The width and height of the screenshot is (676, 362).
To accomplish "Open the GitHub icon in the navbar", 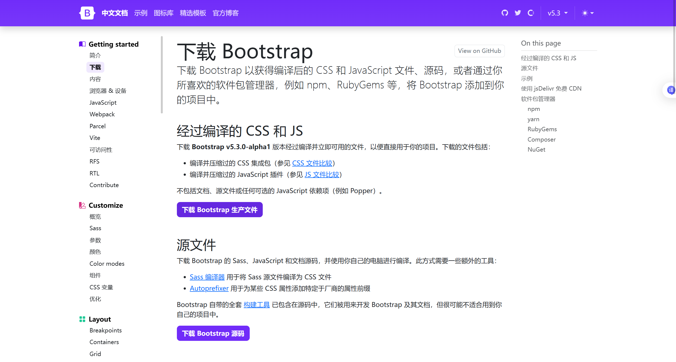I will [x=505, y=13].
